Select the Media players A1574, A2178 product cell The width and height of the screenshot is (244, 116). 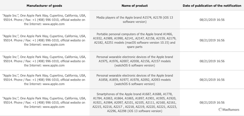click(x=135, y=19)
